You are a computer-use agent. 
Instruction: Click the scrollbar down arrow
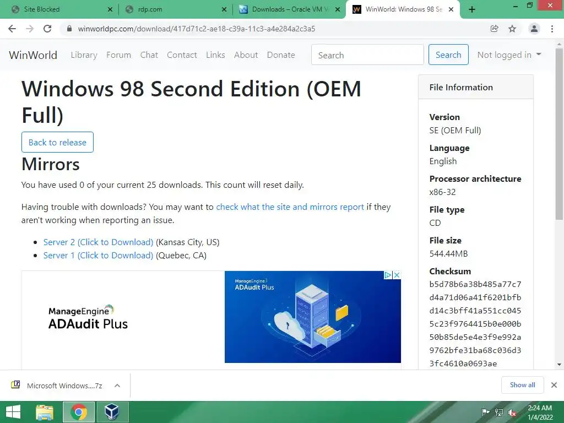(559, 365)
